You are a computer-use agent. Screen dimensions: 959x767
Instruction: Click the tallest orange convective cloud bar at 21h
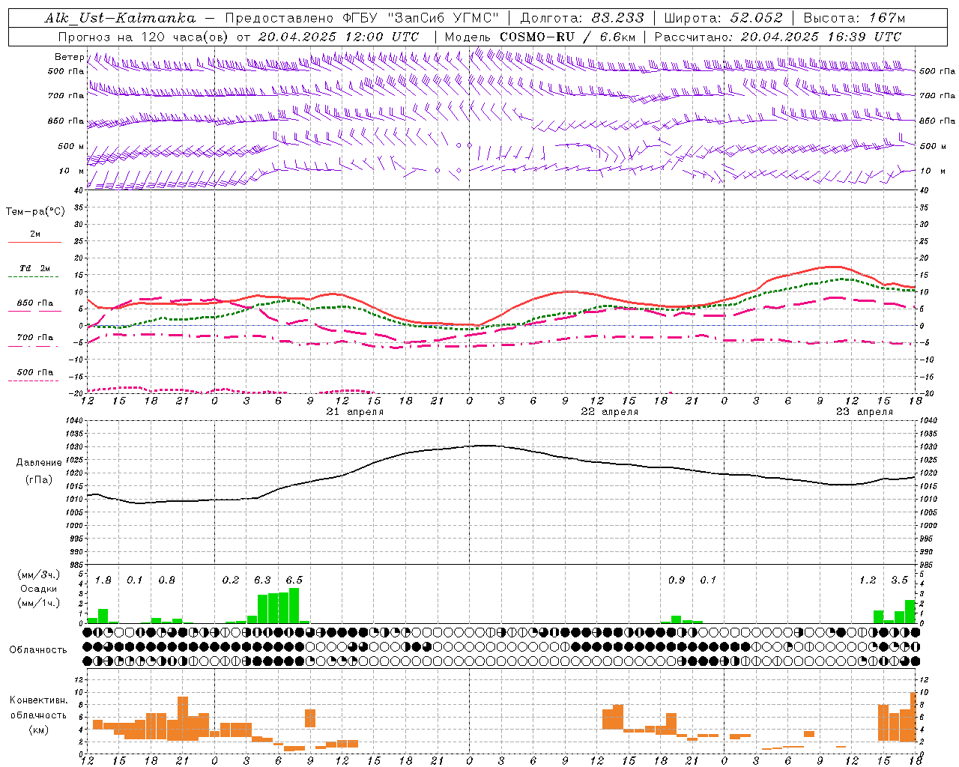(x=183, y=718)
